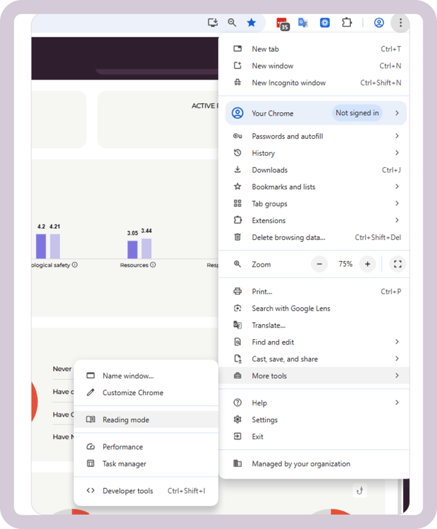Click the Not signed in button

click(x=357, y=113)
